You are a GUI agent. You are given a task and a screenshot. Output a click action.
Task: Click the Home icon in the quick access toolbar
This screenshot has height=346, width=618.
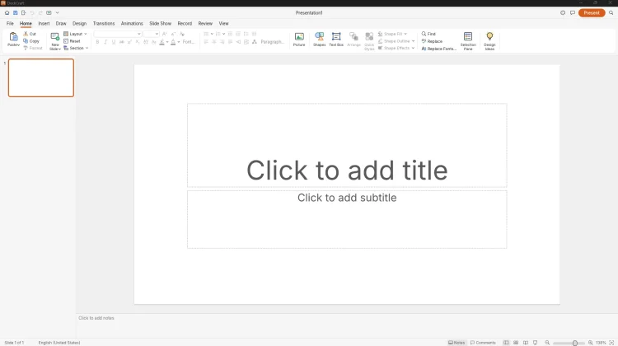pos(7,13)
